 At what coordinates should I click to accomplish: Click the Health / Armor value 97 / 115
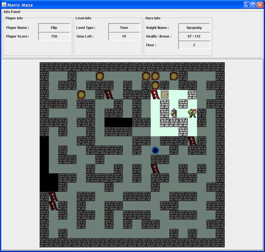coord(194,36)
